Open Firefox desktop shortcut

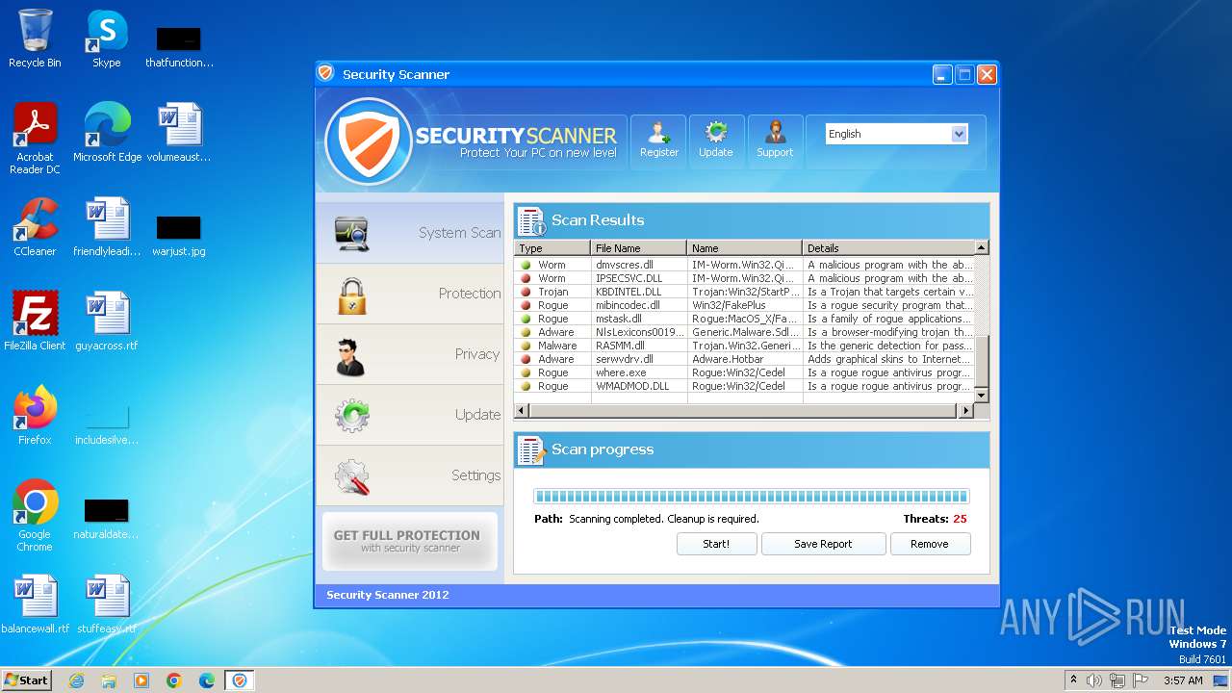pyautogui.click(x=35, y=416)
